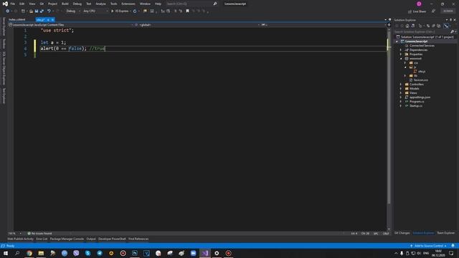Screen dimensions: 459x258
Task: Expand the lib folder
Action: [405, 76]
